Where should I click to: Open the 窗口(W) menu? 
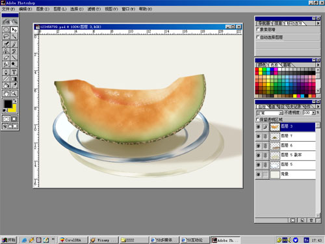128,9
